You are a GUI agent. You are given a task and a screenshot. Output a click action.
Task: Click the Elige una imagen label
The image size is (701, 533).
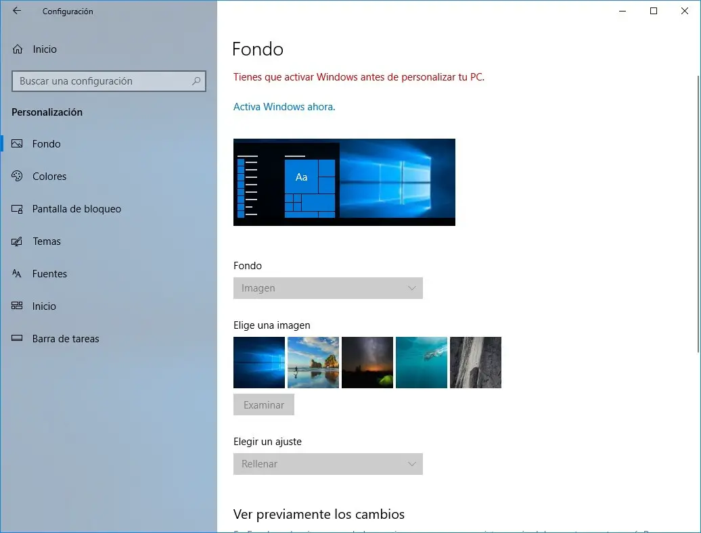[x=272, y=325]
